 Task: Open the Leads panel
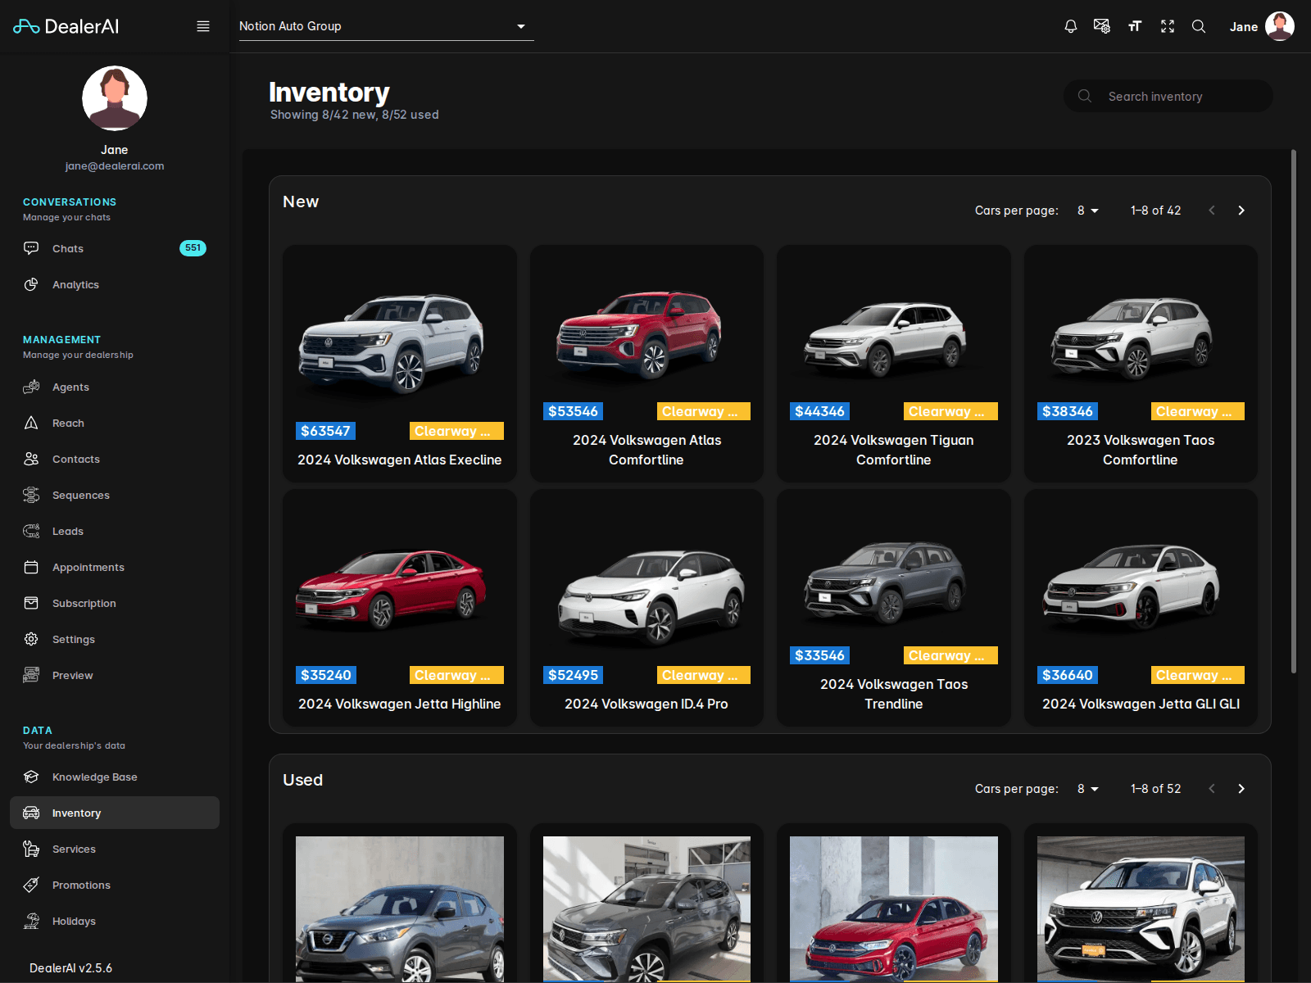click(x=66, y=531)
